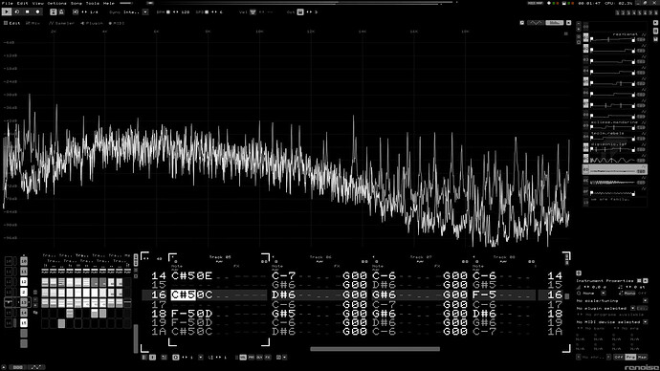
Task: Select pattern 15 in the sequencer
Action: coord(24,322)
